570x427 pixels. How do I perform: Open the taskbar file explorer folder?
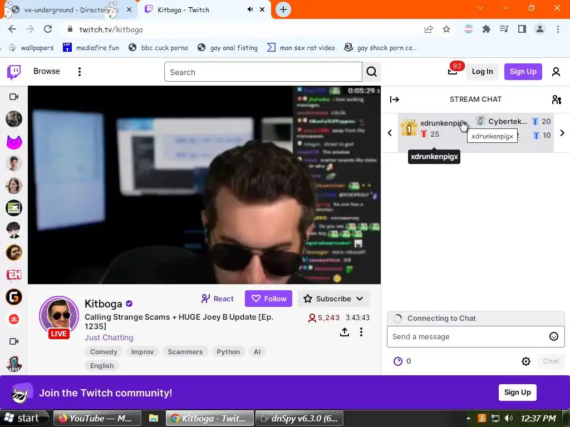pyautogui.click(x=154, y=418)
